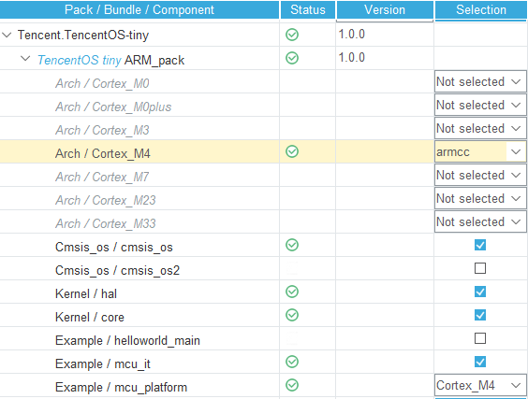Collapse the Tencent.TencentOS-tiny tree node
Screen dimensions: 528x399
[x=7, y=35]
